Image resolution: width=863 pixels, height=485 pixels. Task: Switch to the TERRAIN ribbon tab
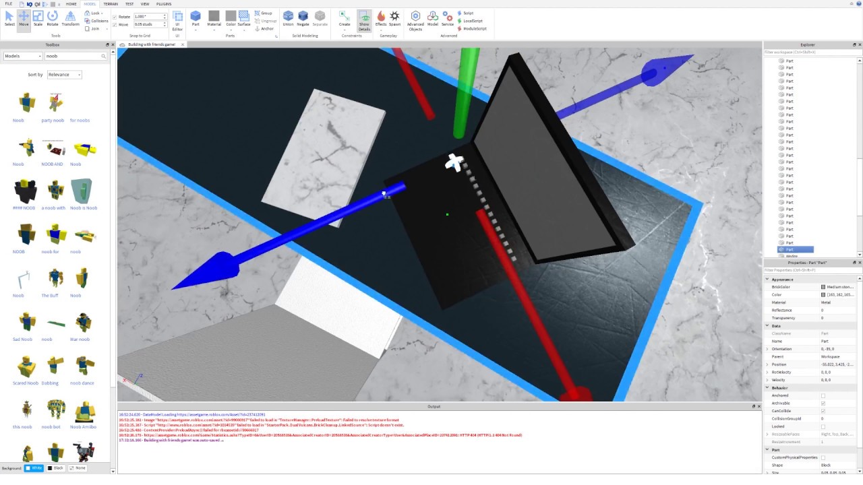[x=111, y=4]
